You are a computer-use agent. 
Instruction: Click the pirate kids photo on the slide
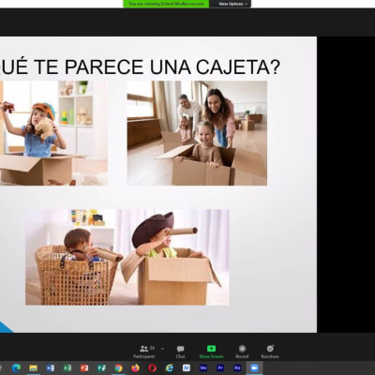127,257
